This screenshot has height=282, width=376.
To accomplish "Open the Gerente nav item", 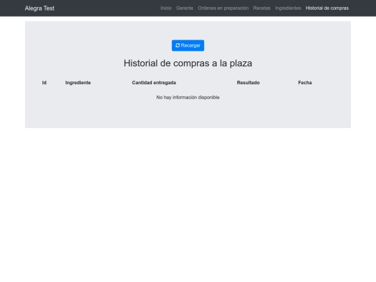I will (x=185, y=8).
